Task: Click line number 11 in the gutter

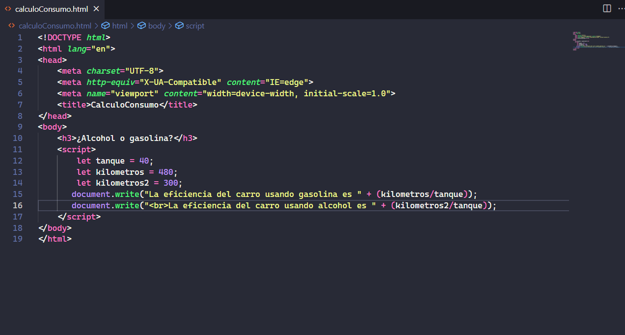Action: click(18, 149)
